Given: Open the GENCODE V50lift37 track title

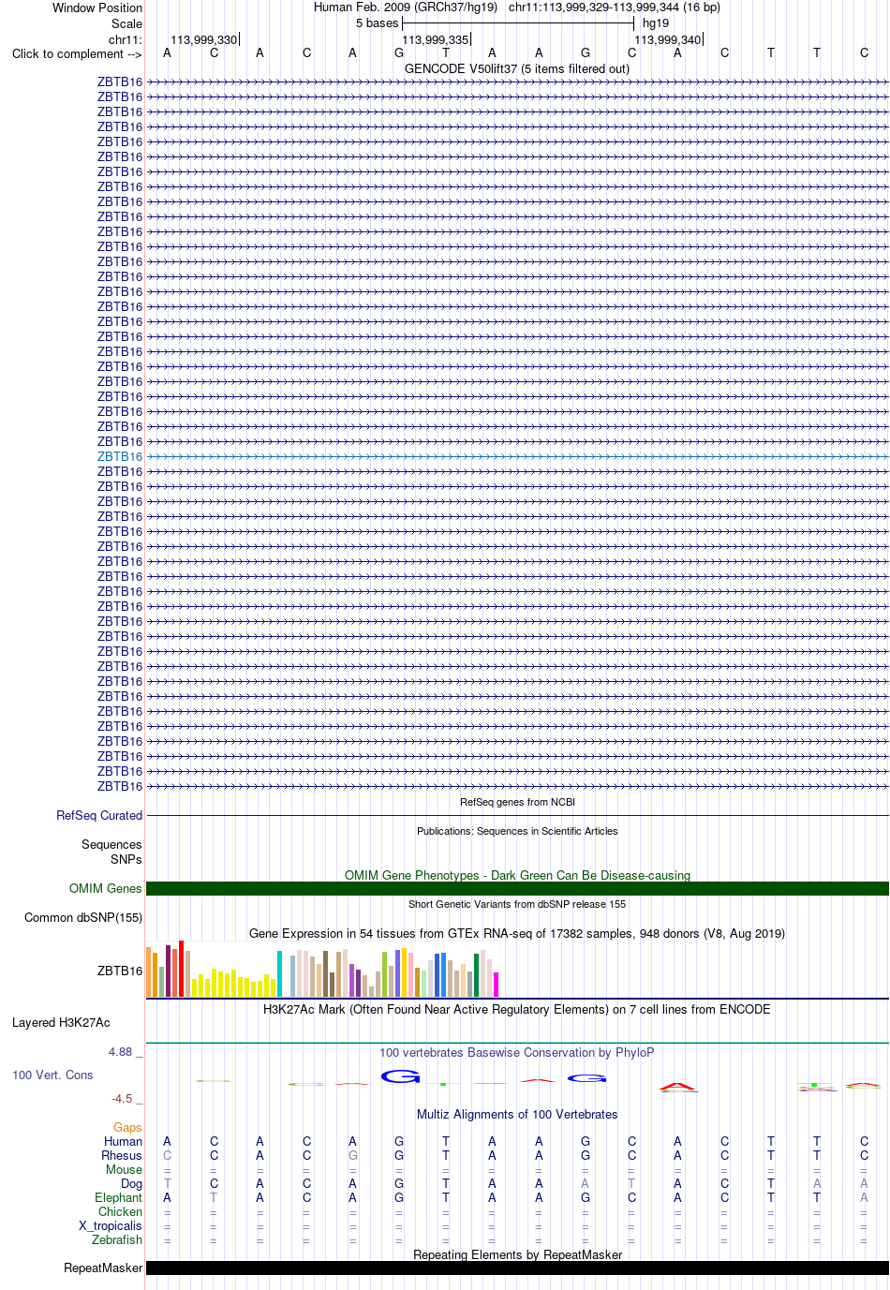Looking at the screenshot, I should pos(517,68).
